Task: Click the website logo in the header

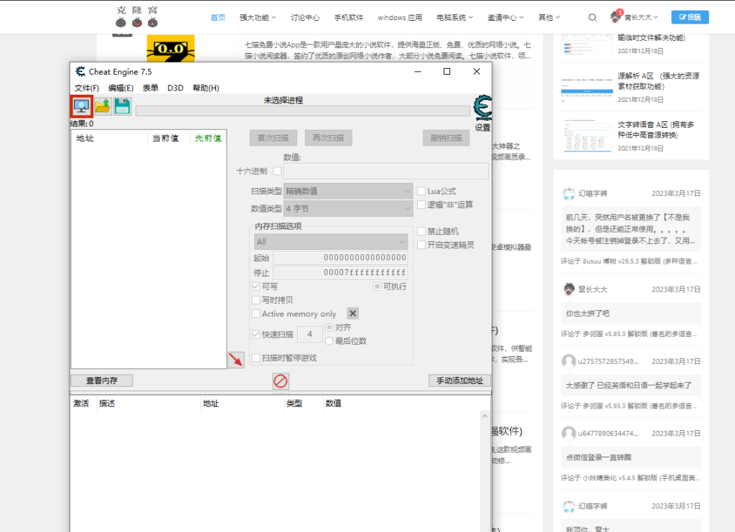Action: [137, 17]
